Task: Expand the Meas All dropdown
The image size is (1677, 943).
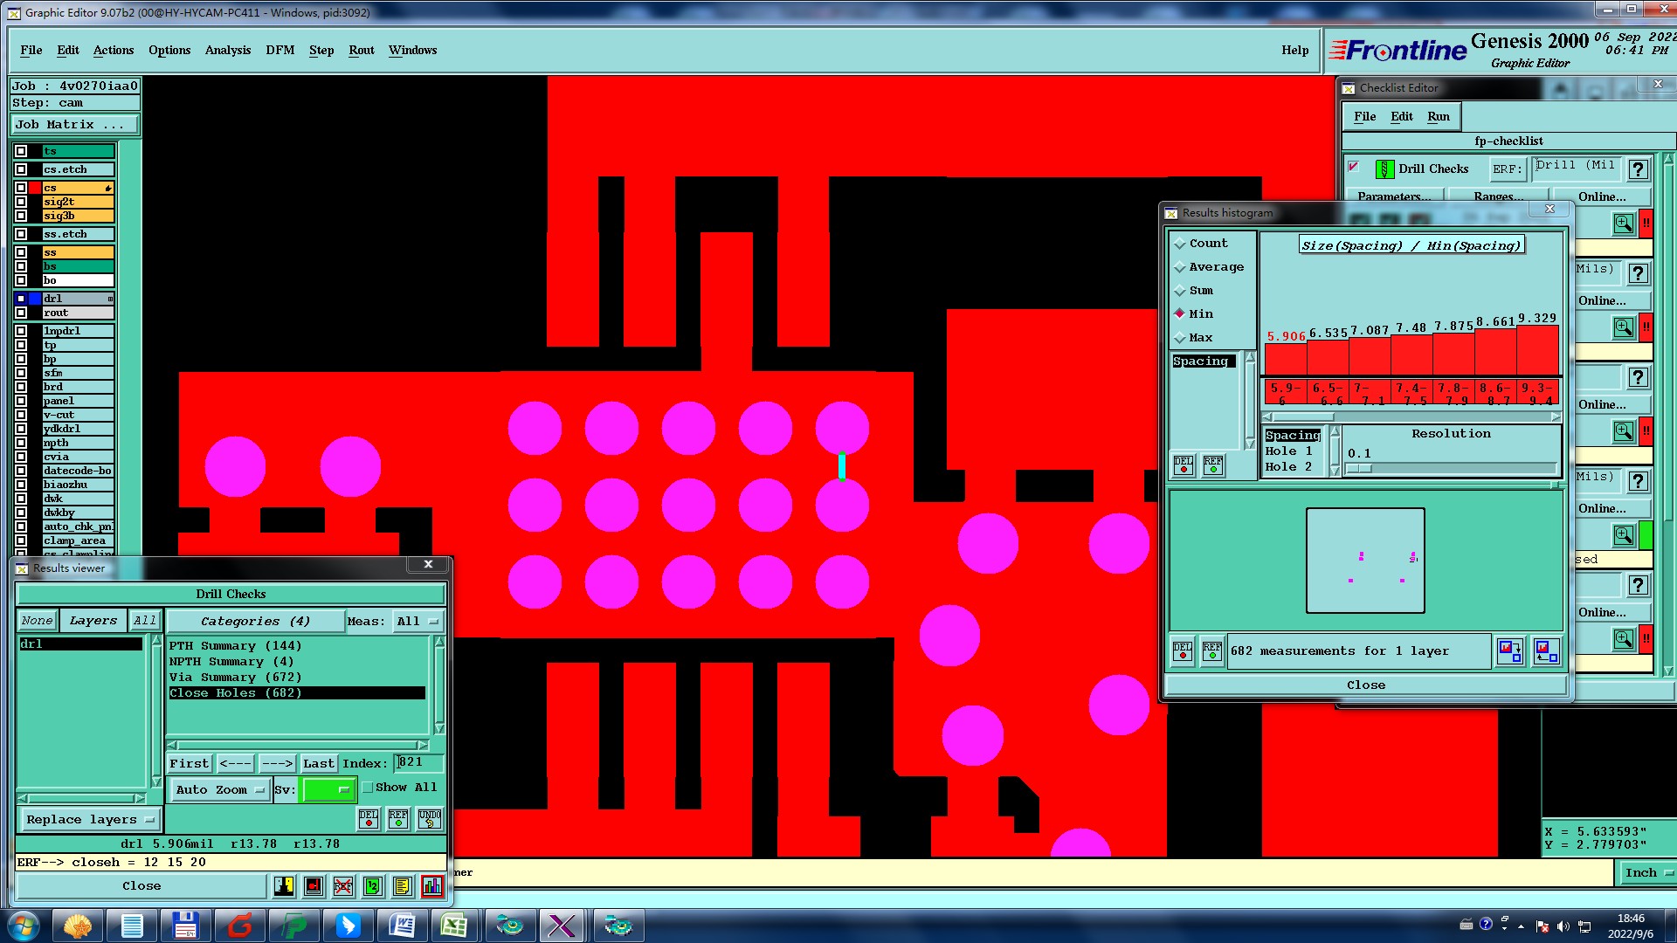Action: (x=418, y=622)
